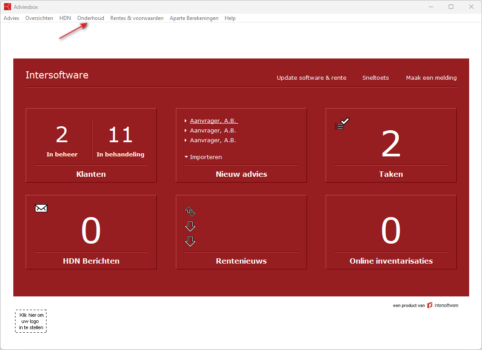Click the intersoftware logo at bottom right

[x=443, y=305]
